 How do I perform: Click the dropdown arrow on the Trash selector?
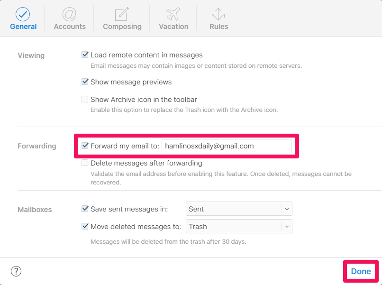coord(286,226)
